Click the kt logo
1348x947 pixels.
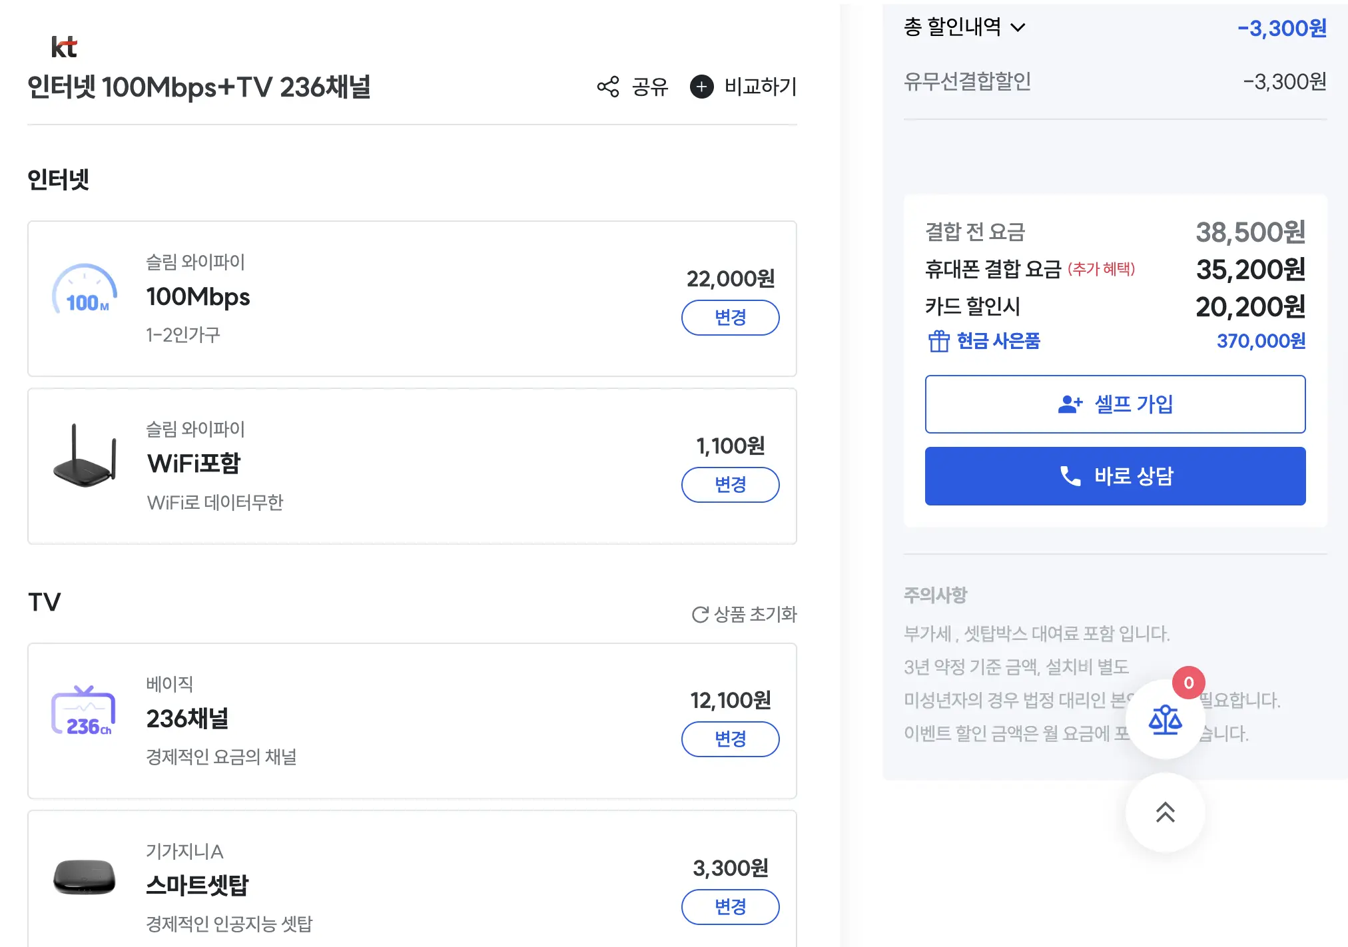64,47
